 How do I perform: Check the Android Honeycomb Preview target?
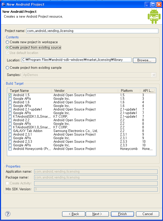(10, 149)
